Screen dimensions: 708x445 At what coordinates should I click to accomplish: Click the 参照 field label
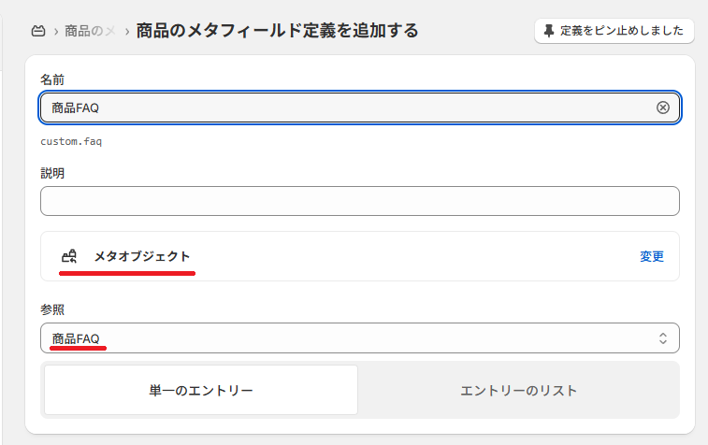pos(52,309)
